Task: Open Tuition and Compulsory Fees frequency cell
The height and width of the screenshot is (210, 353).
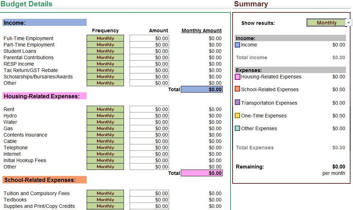Action: [x=105, y=193]
